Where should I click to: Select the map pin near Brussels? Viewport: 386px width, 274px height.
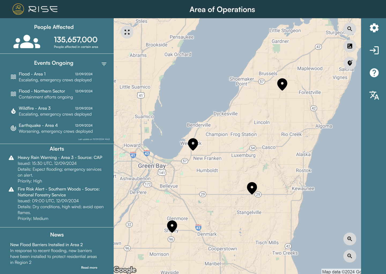pyautogui.click(x=282, y=84)
